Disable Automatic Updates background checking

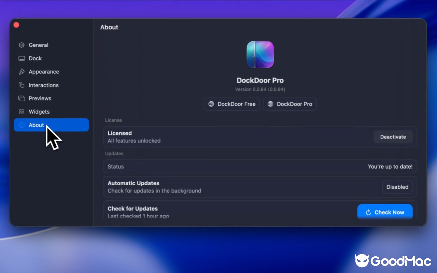[x=397, y=187]
